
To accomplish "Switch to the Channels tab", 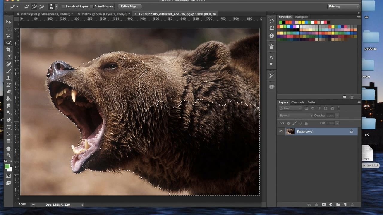I will tap(297, 102).
